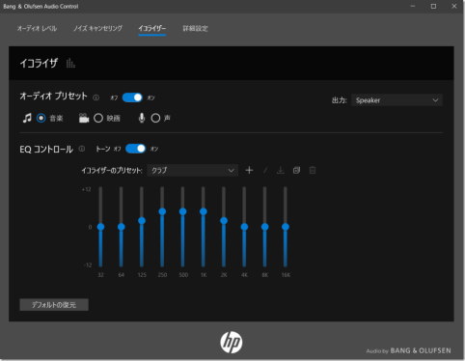This screenshot has width=465, height=361.
Task: Click the HP logo
Action: pyautogui.click(x=232, y=343)
